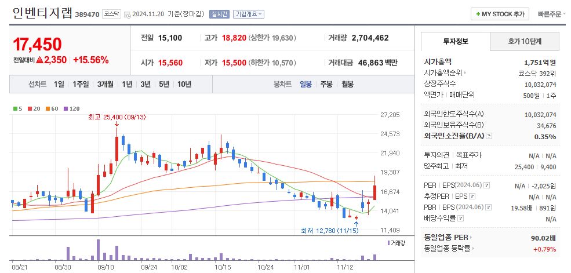Screen dimensions: 571x273
Task: Show the 월봉 monthly candle chart
Action: point(347,85)
